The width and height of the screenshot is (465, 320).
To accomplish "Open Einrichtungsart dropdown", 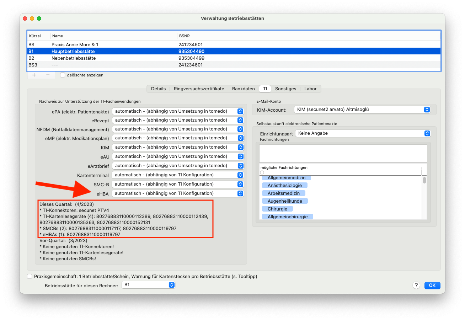I will pos(363,133).
